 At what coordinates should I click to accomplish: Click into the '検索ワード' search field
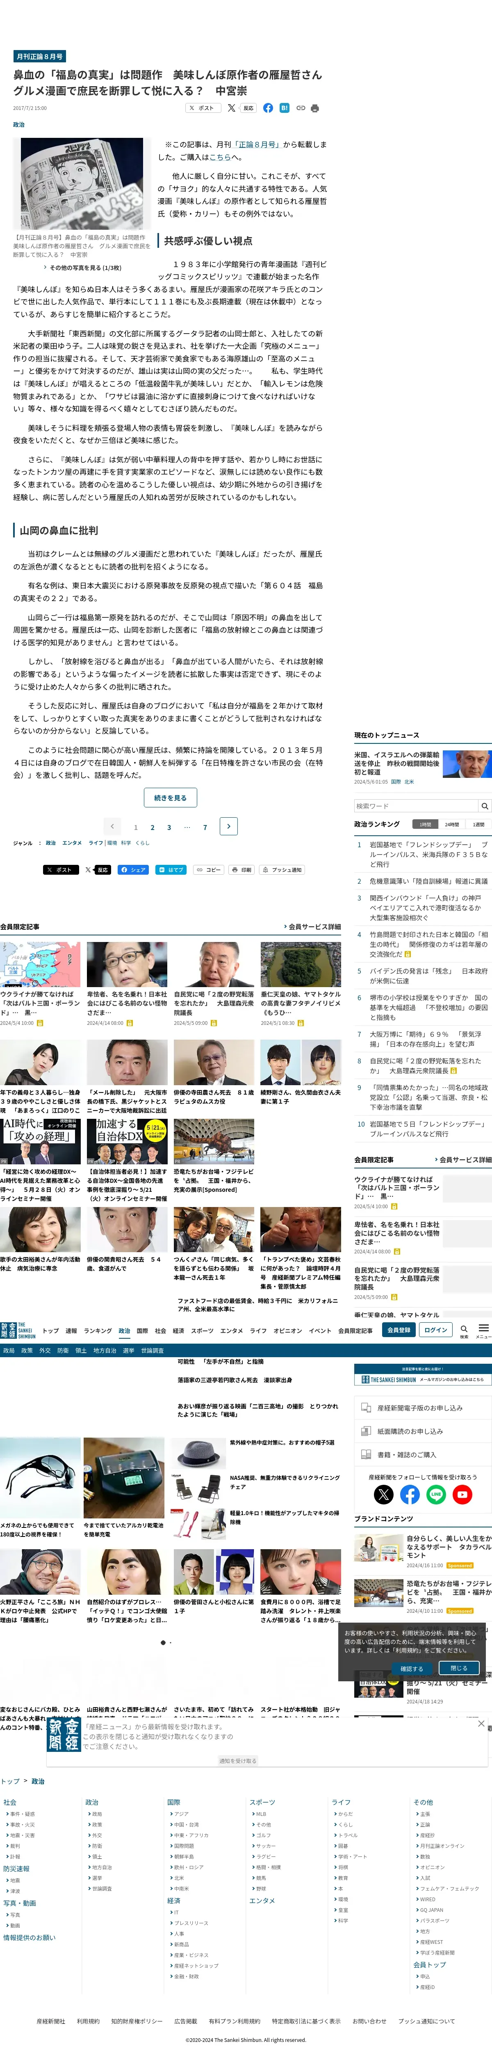tap(416, 806)
